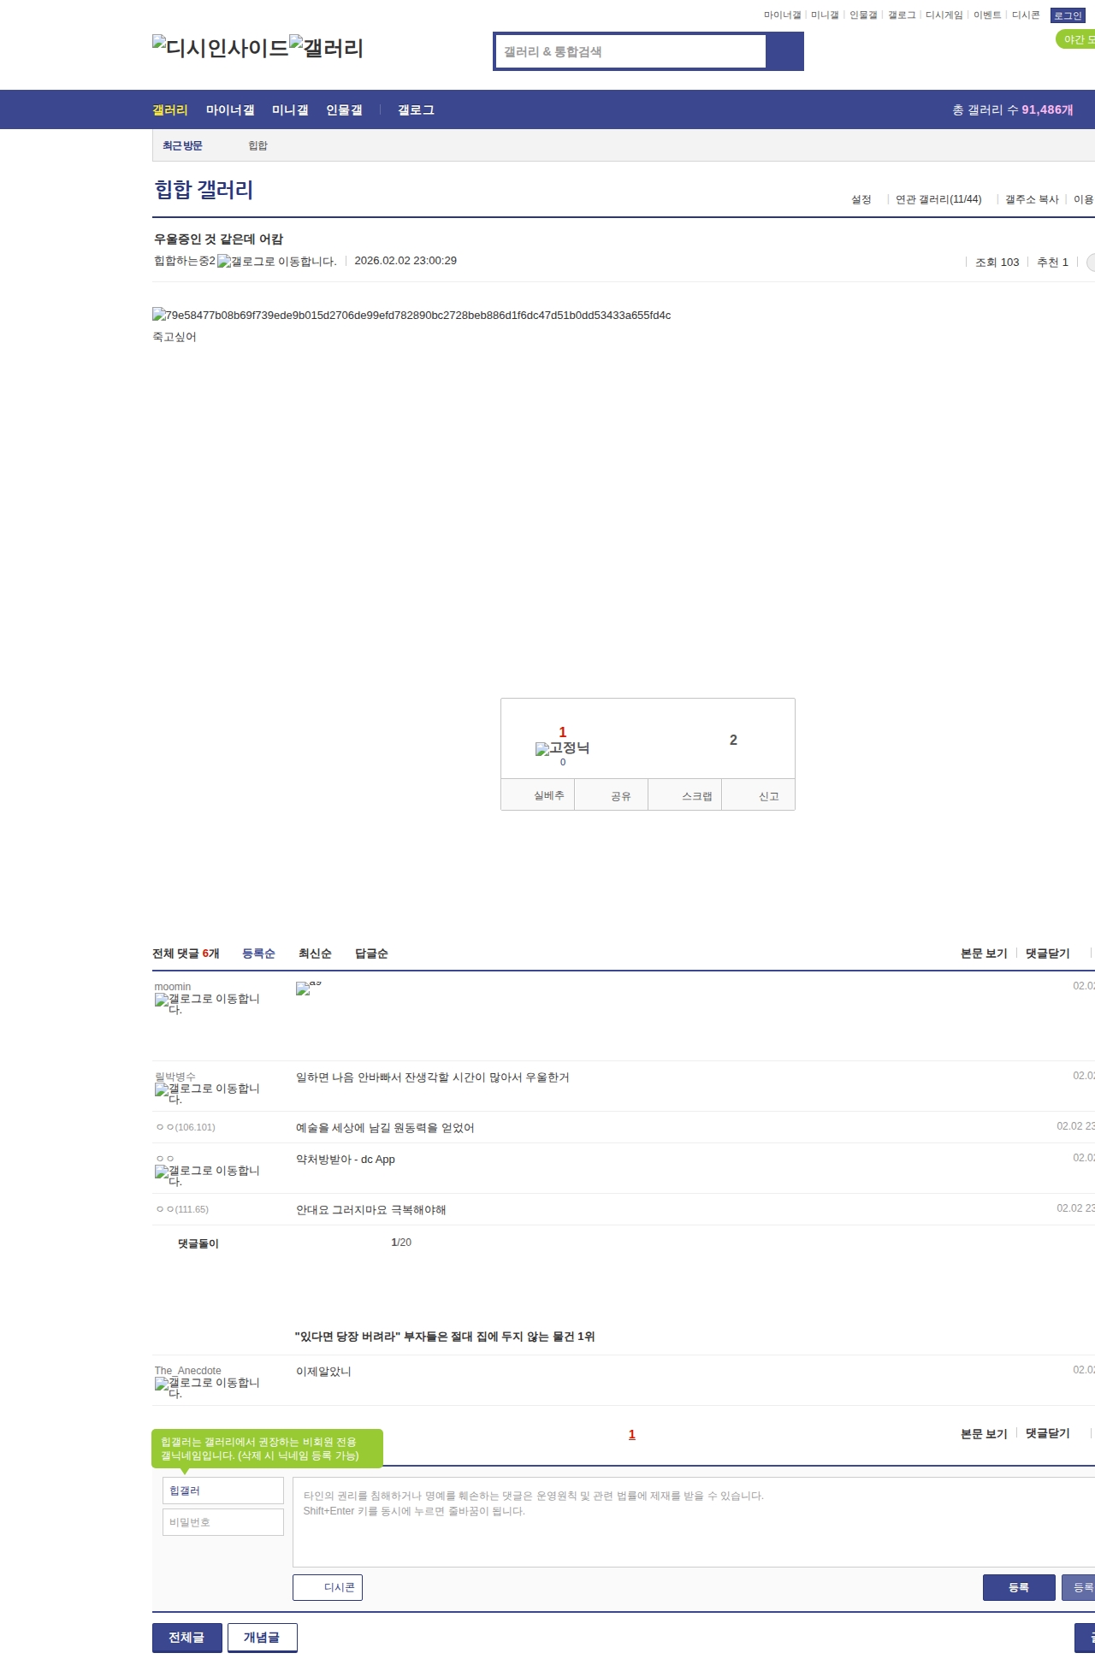The image size is (1095, 1659).
Task: Click the 로그인 button at top
Action: point(1068,15)
